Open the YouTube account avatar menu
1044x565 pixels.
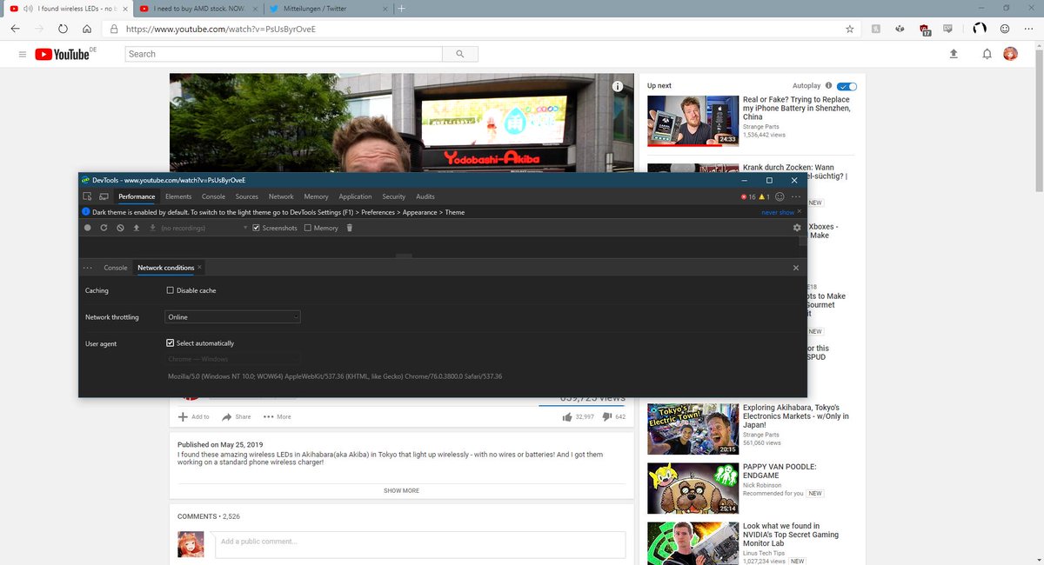tap(1010, 54)
